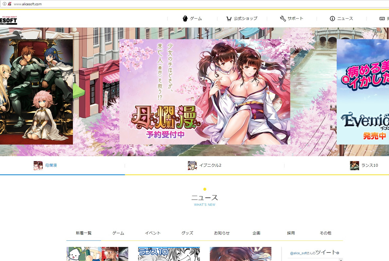Click the @alice_soft Twitter link
The width and height of the screenshot is (389, 261).
click(x=299, y=253)
